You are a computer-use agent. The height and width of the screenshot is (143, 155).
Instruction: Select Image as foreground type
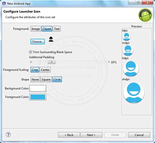click(36, 29)
